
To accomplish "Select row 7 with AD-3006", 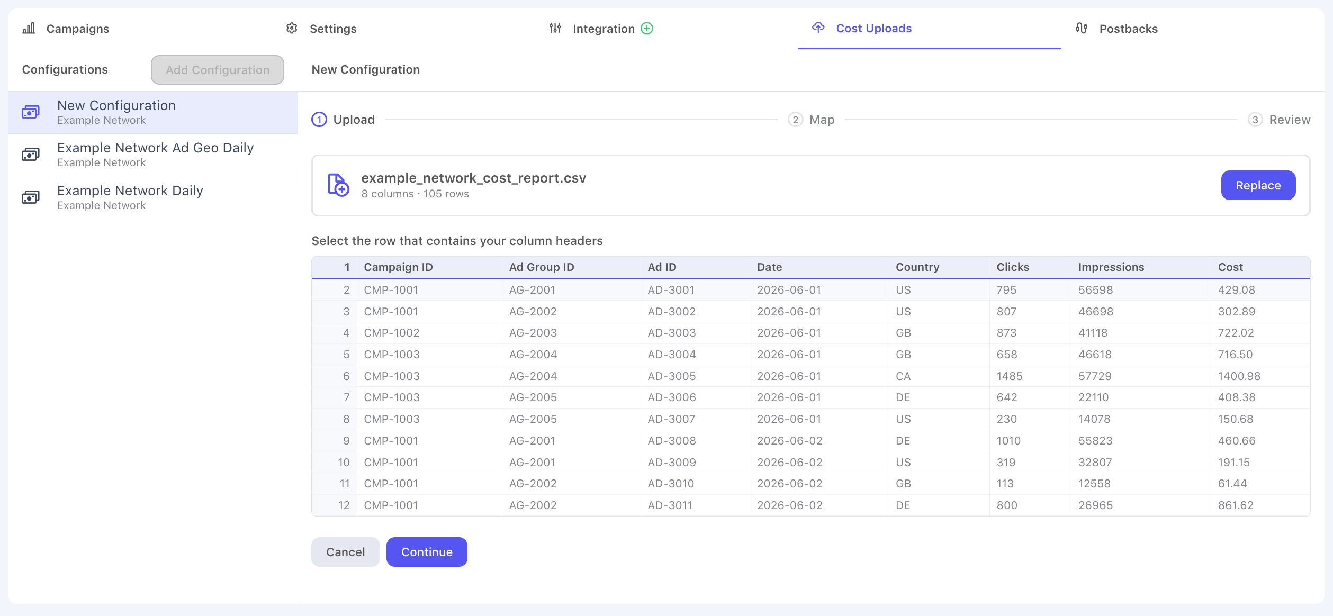I will [810, 397].
